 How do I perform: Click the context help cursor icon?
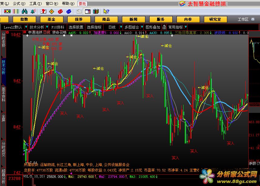coord(106,11)
